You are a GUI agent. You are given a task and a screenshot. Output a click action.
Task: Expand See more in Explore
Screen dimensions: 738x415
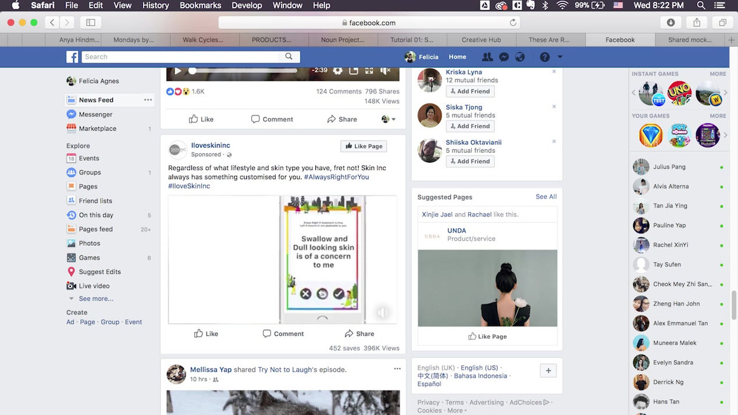click(96, 299)
